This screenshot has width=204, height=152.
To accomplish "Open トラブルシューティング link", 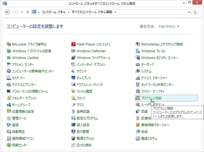I will 90,85.
